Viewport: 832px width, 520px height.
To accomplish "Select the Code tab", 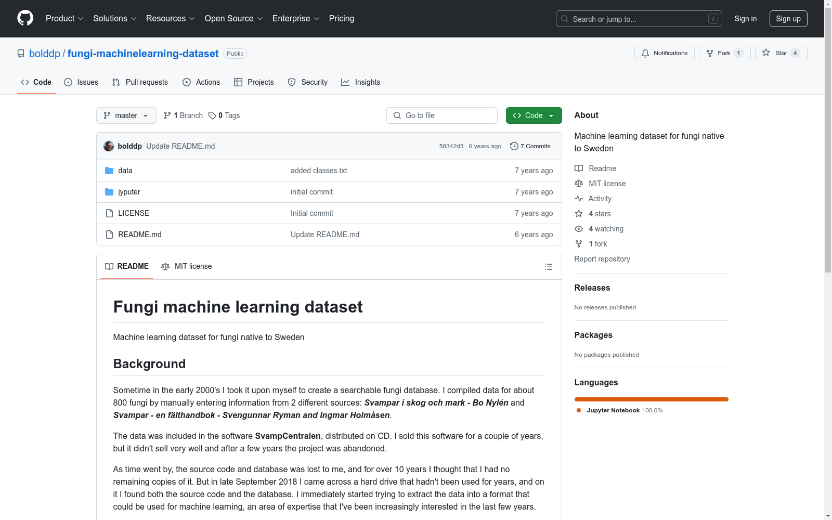I will [x=36, y=82].
